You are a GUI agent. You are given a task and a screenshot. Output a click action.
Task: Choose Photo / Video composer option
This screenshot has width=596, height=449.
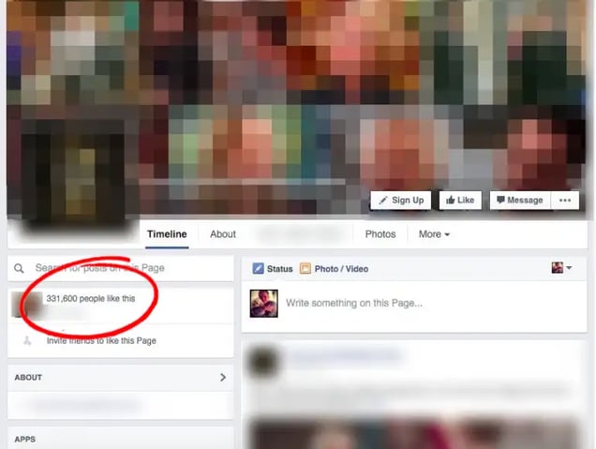335,269
